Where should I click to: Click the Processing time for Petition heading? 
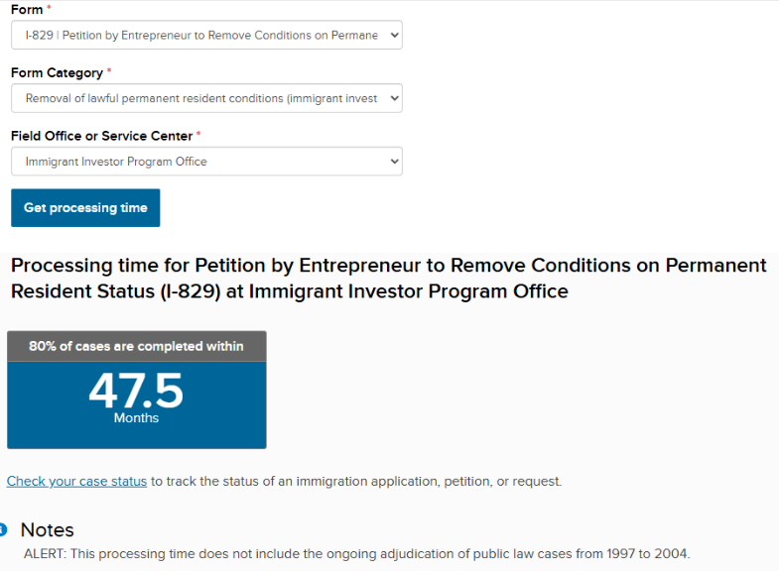(x=388, y=279)
